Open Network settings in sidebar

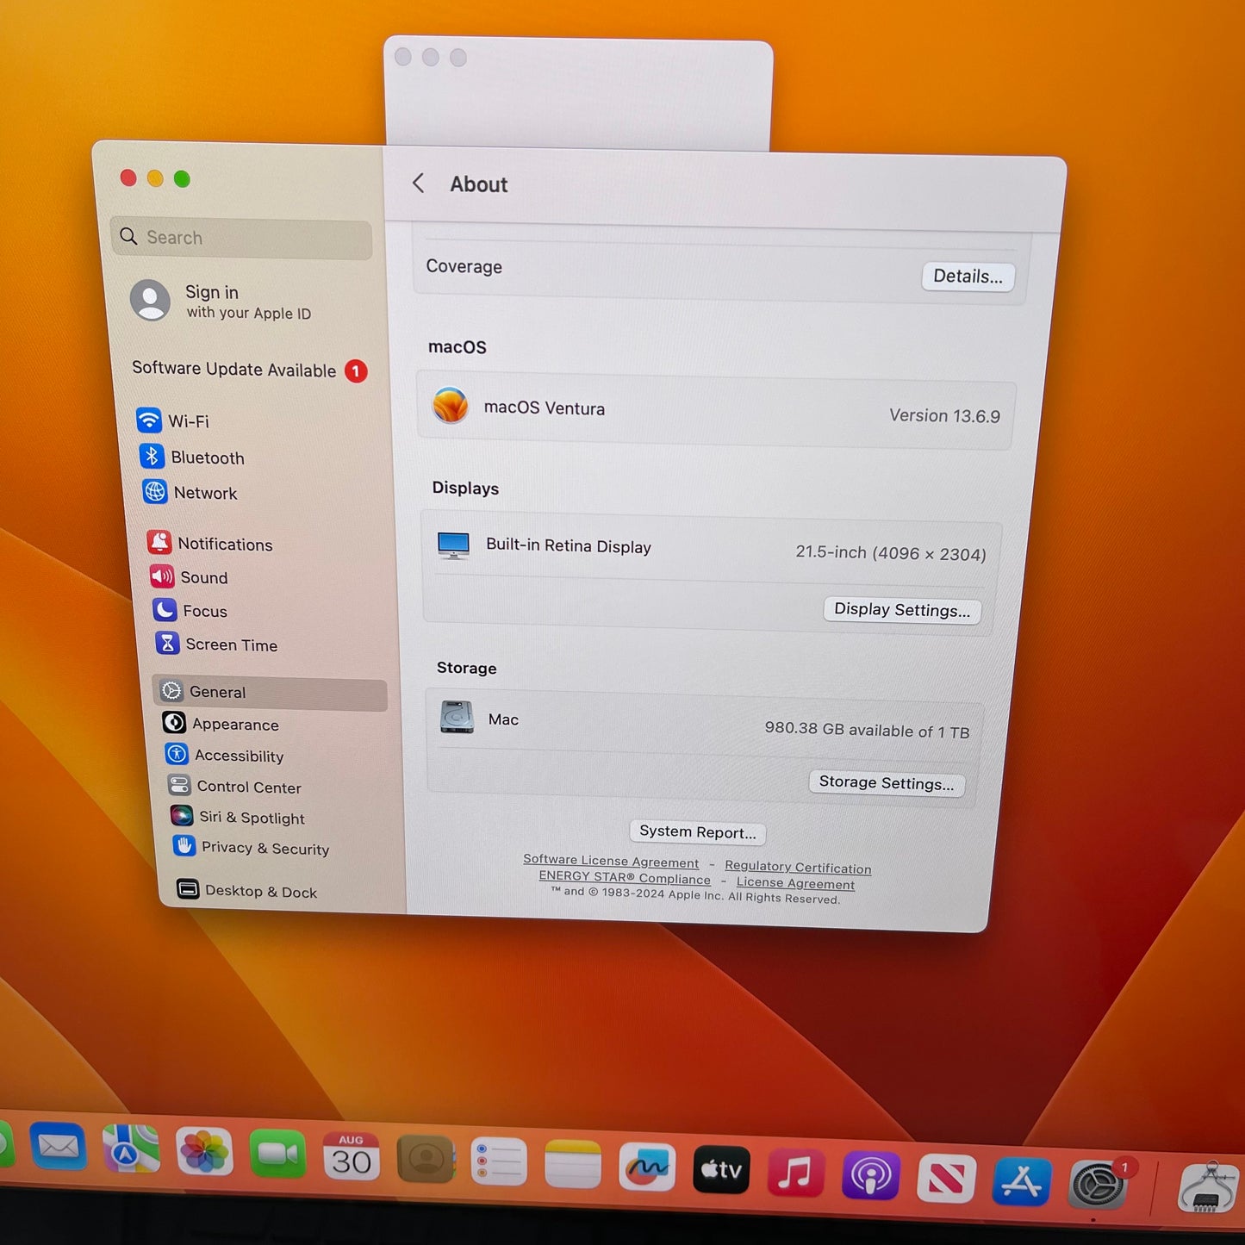[190, 492]
